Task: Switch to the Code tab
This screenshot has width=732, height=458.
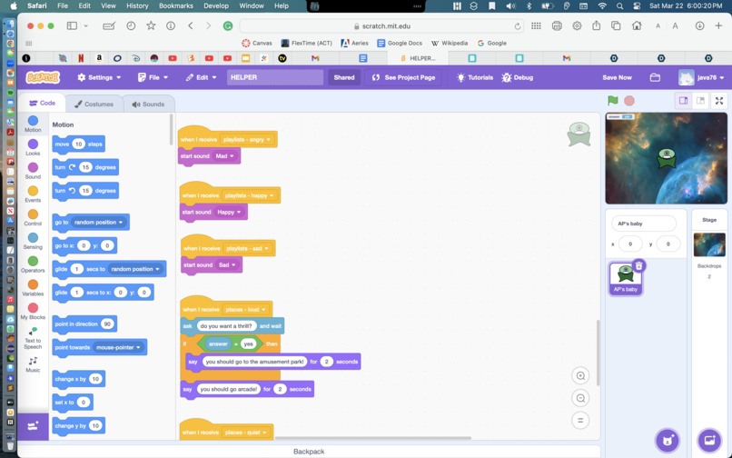Action: pyautogui.click(x=42, y=103)
